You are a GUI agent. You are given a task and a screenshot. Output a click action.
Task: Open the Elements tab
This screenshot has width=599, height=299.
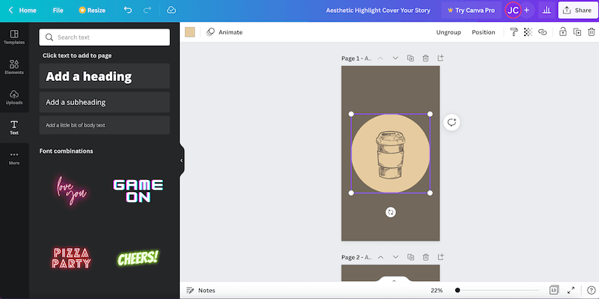tap(14, 67)
